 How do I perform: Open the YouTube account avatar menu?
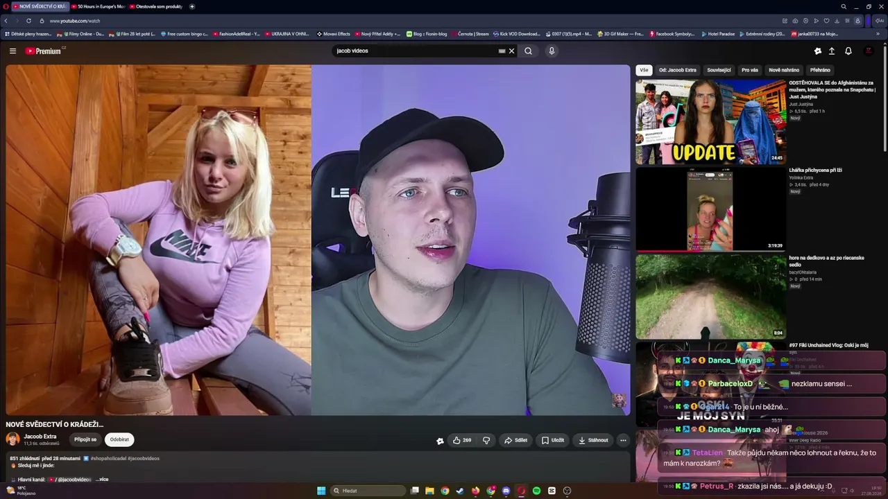coord(869,51)
